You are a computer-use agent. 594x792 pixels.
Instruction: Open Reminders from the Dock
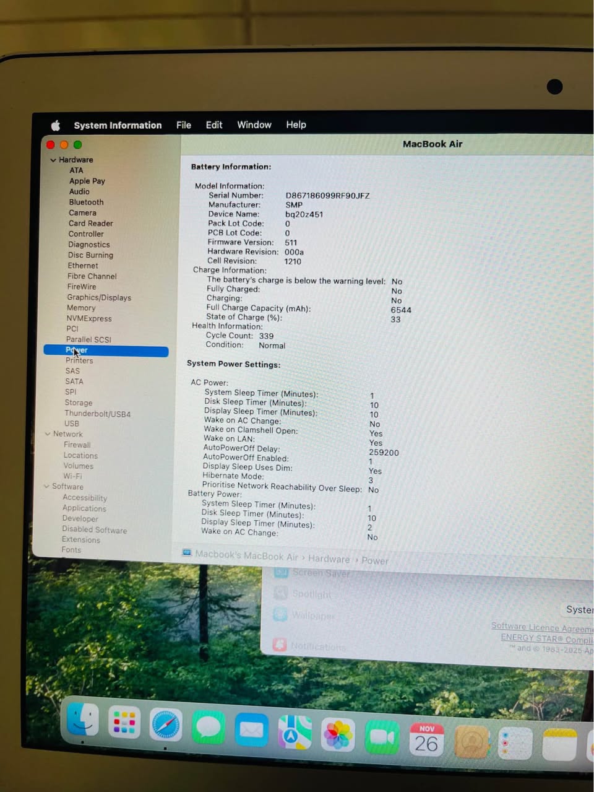tap(515, 743)
